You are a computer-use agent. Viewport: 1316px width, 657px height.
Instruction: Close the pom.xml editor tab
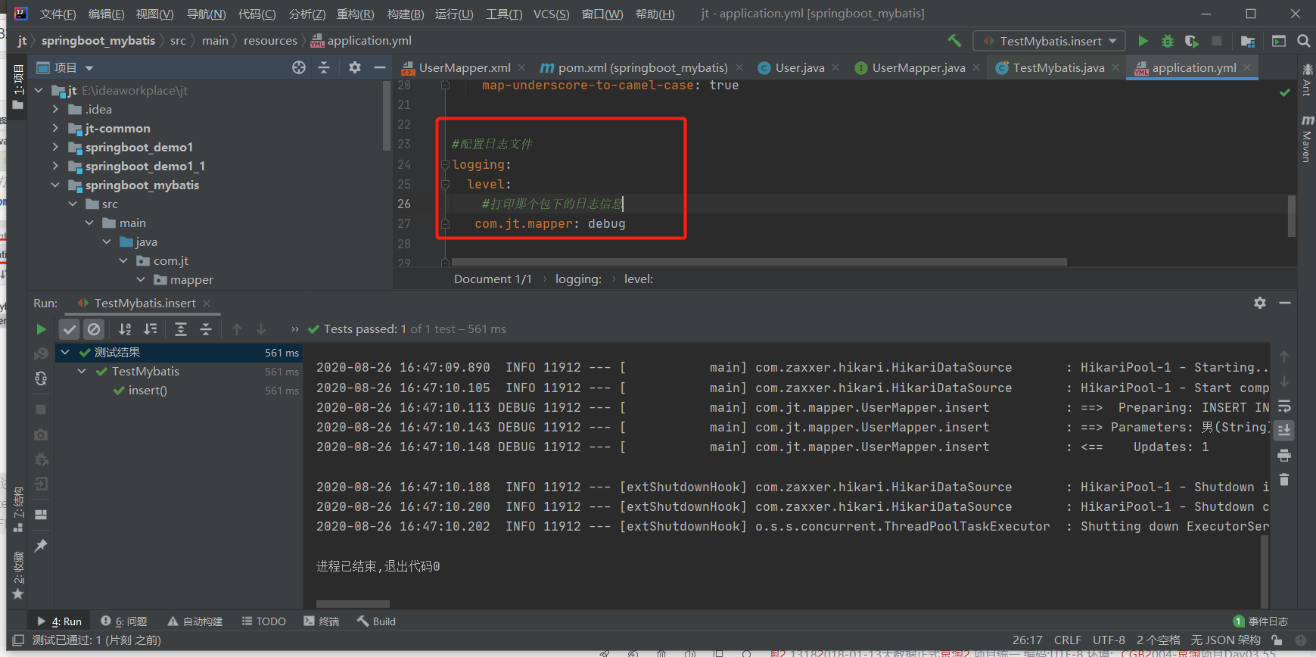(739, 67)
